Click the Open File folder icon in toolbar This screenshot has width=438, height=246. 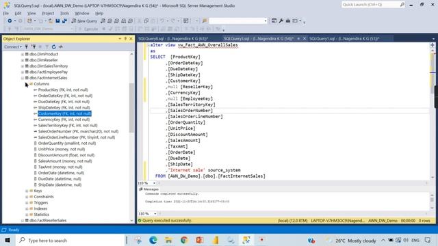click(x=51, y=21)
